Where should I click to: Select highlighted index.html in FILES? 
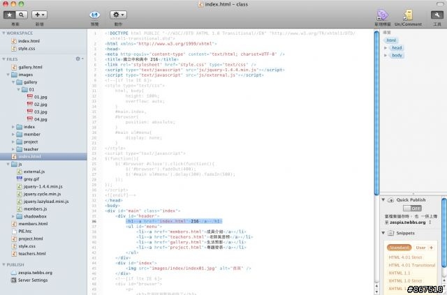point(43,157)
